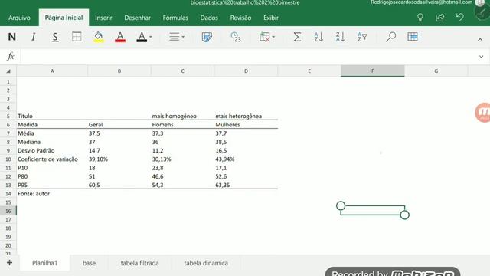This screenshot has height=276, width=490.
Task: Click the AutoSum sigma icon
Action: tap(297, 37)
